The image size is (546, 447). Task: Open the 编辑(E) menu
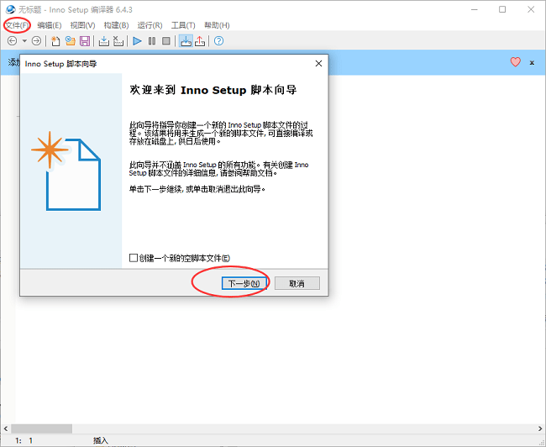pyautogui.click(x=50, y=25)
